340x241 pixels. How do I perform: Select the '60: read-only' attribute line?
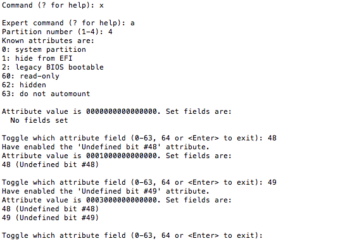[30, 77]
